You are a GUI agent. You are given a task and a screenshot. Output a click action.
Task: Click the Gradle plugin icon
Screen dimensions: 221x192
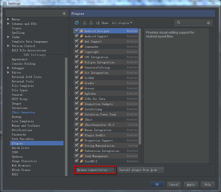(x=82, y=83)
